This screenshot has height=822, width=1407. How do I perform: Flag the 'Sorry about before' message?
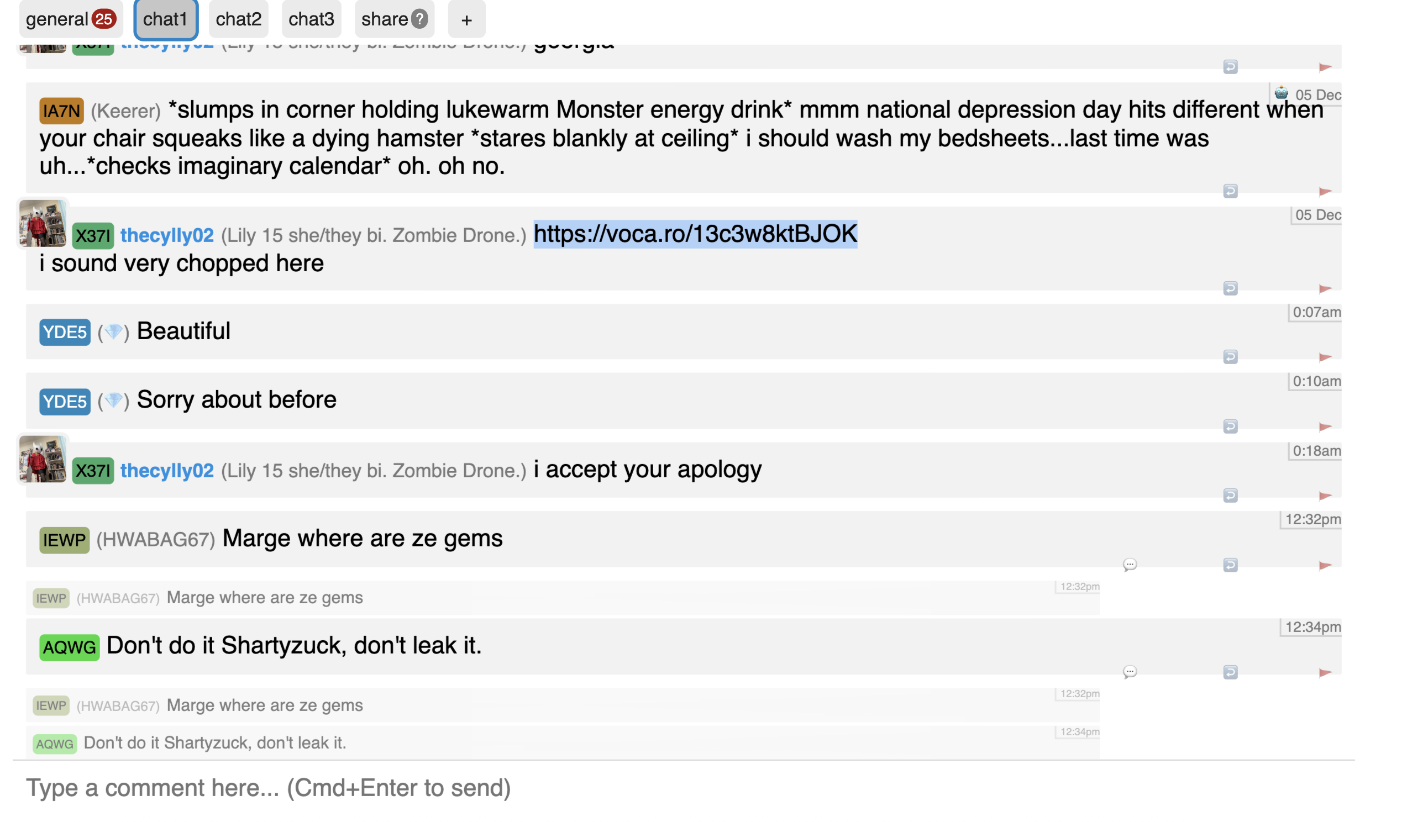point(1325,427)
